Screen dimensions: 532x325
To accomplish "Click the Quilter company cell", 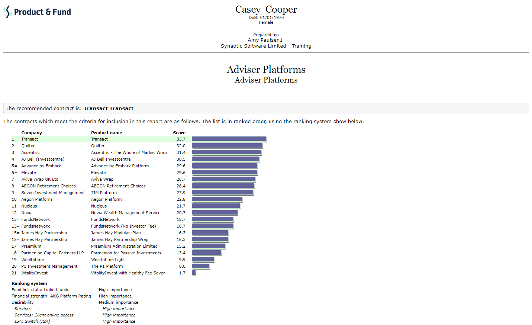I will pyautogui.click(x=28, y=146).
